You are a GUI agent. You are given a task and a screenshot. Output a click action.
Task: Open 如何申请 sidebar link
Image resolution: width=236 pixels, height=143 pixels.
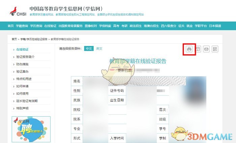coord(23,86)
